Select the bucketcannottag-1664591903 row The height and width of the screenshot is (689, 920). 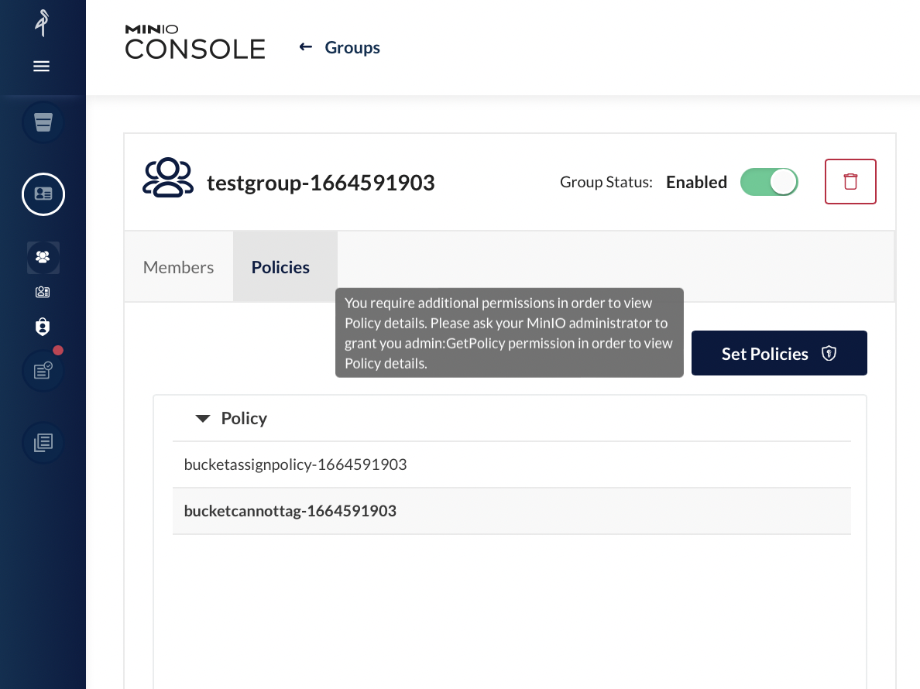512,511
